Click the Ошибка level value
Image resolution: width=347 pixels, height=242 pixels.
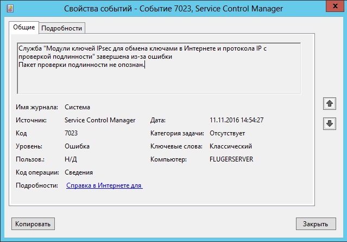point(77,146)
